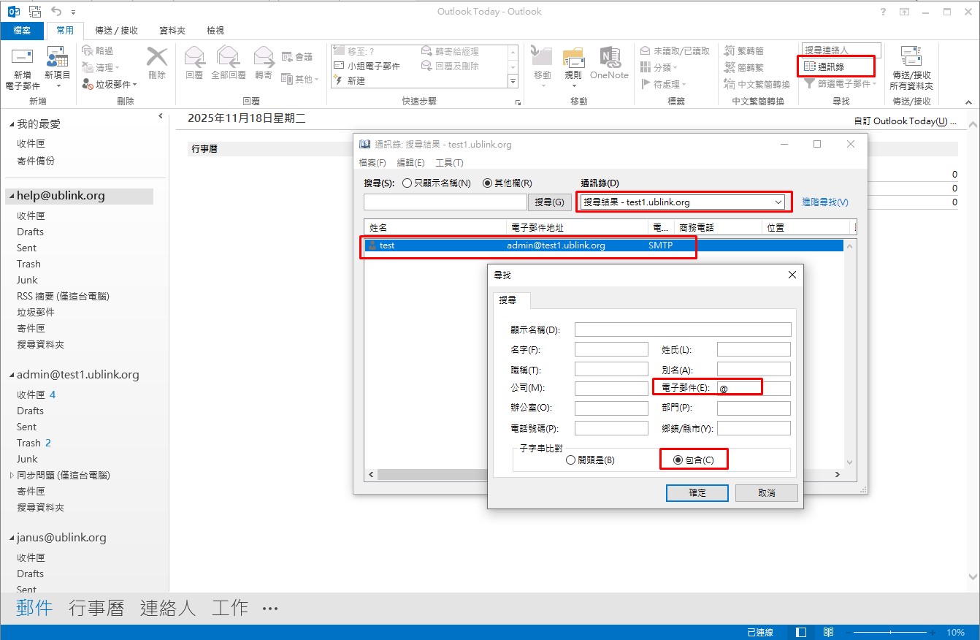Click the 顯示名稱 input field
The image size is (980, 640).
point(682,329)
